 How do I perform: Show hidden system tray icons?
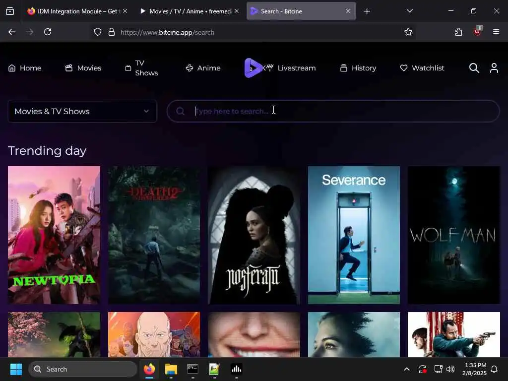[407, 369]
